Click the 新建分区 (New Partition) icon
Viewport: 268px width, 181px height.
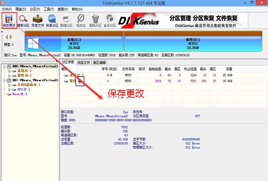[67, 20]
